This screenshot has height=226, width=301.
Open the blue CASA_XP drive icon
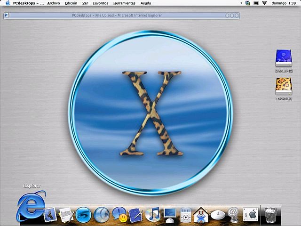pyautogui.click(x=284, y=59)
